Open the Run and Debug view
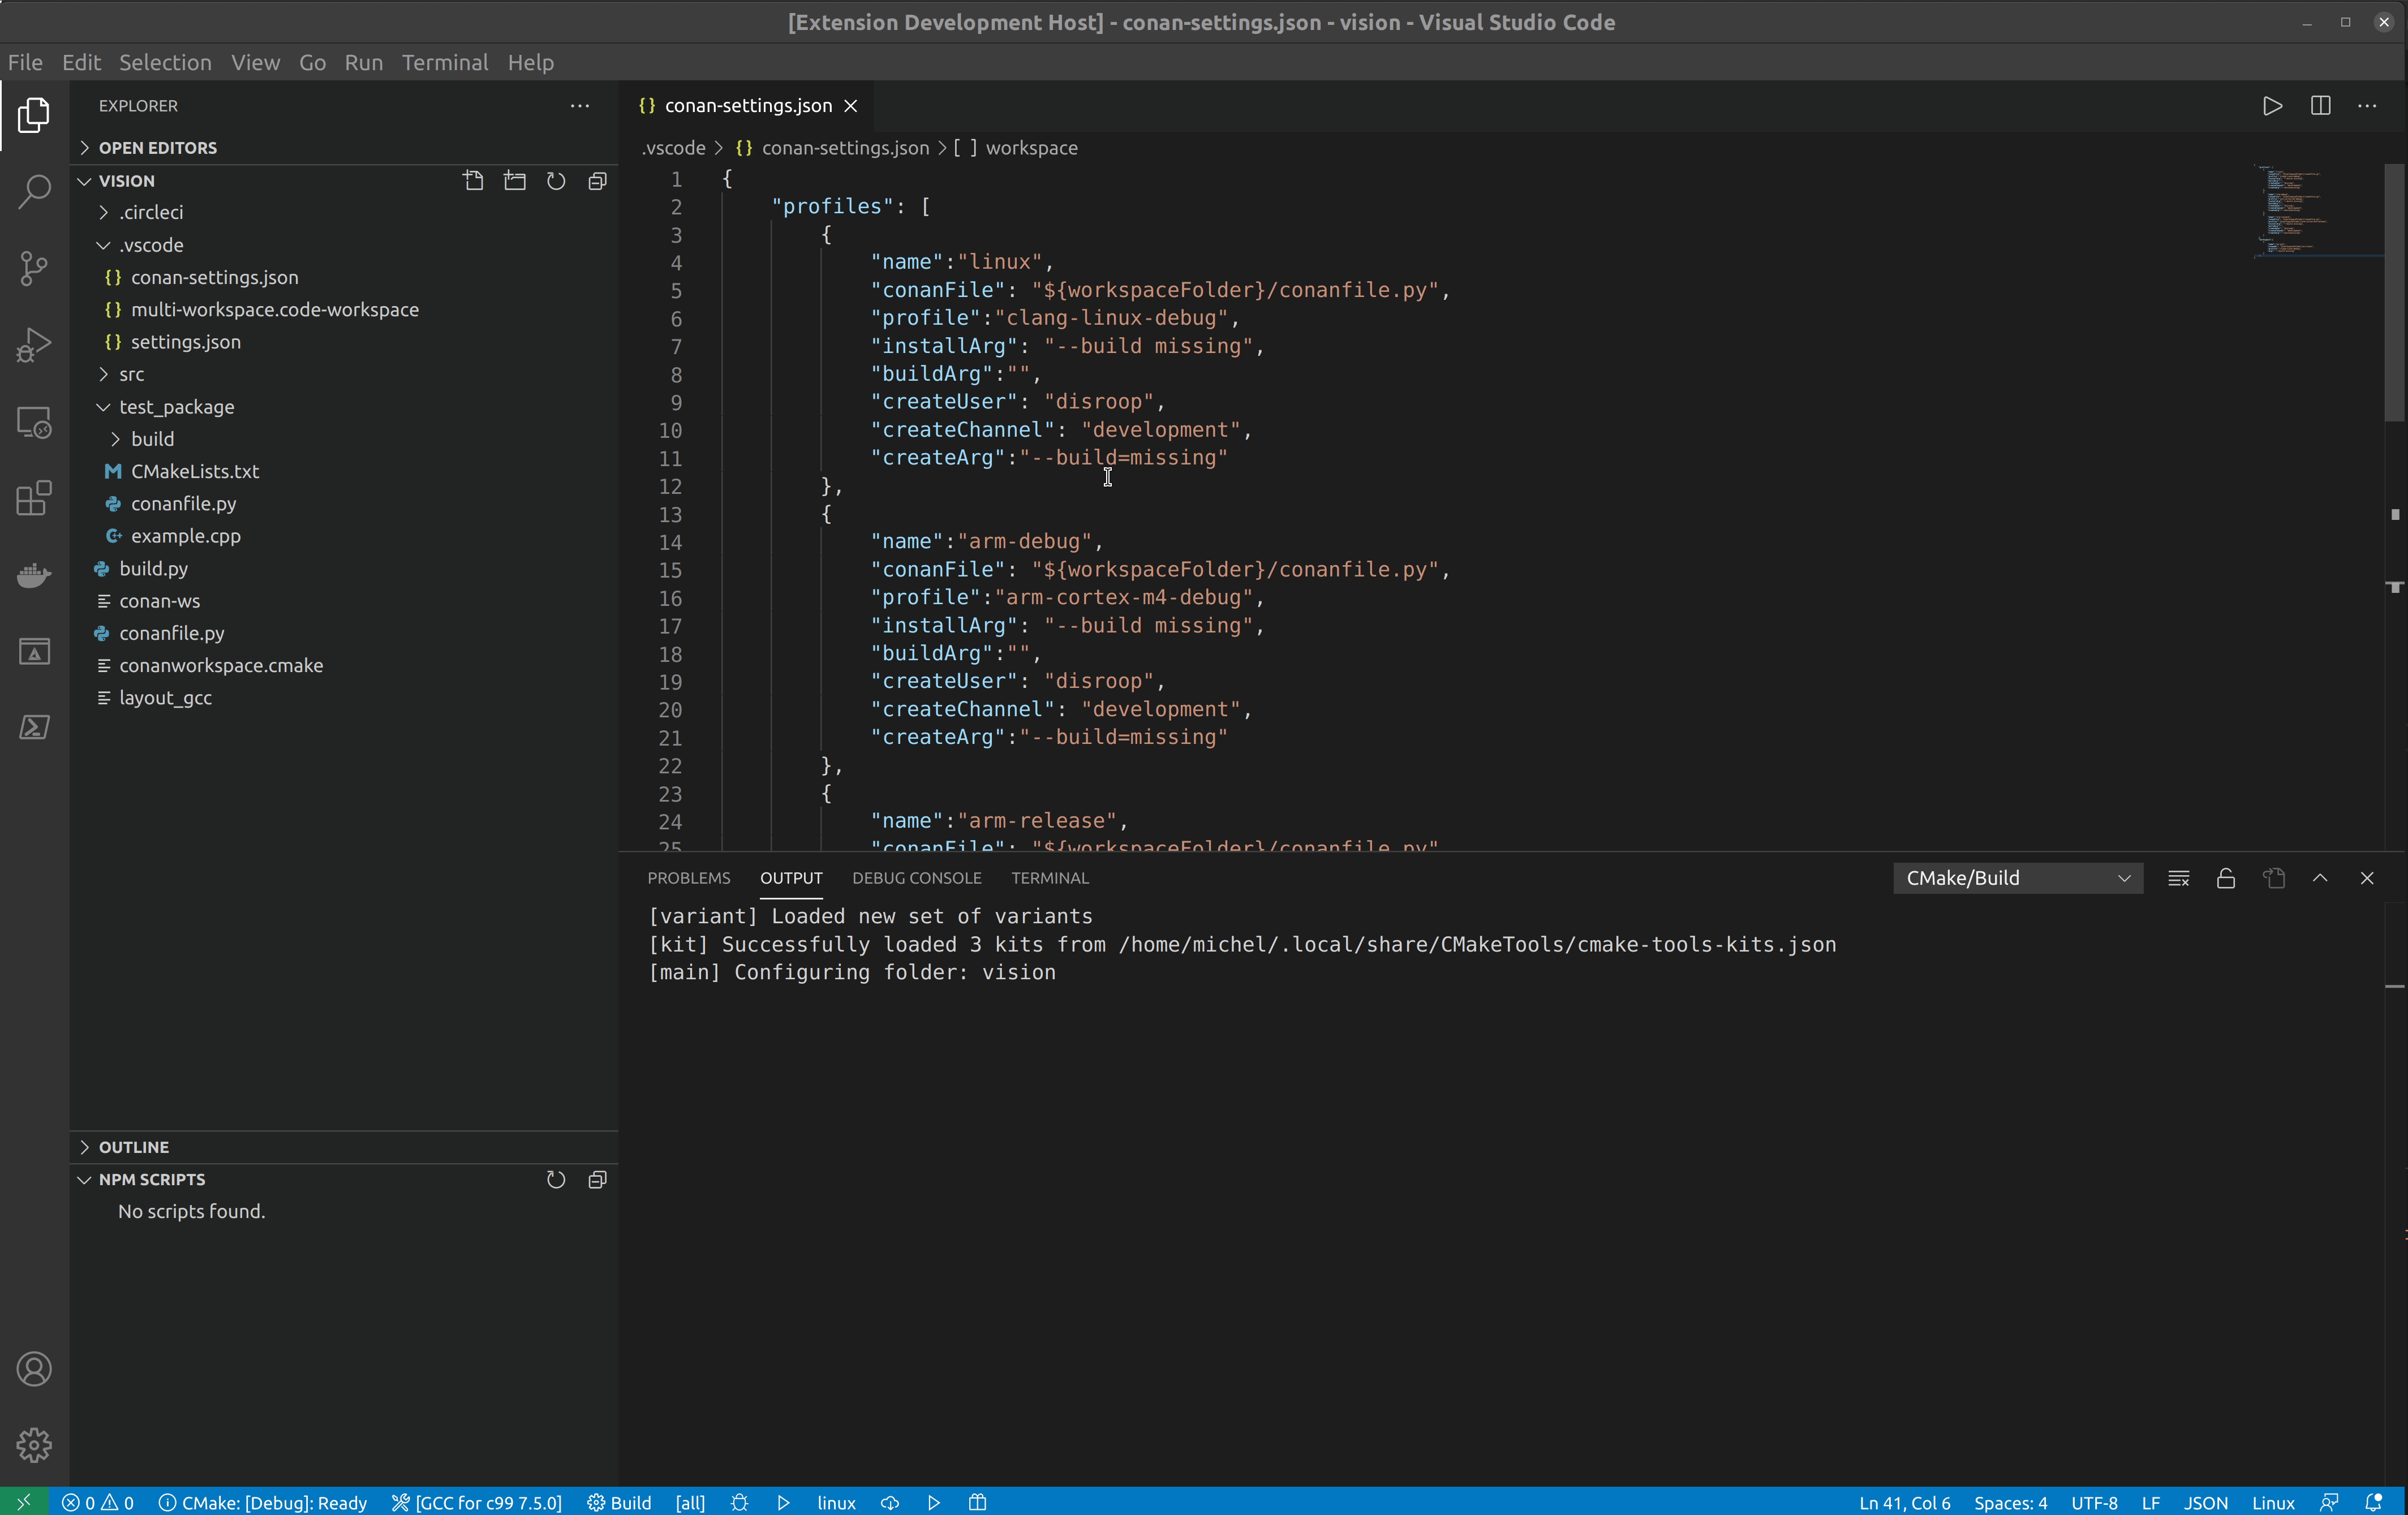Image resolution: width=2408 pixels, height=1515 pixels. [34, 345]
